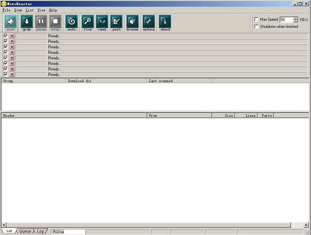Open the List menu
Image resolution: width=311 pixels, height=235 pixels.
click(x=30, y=10)
